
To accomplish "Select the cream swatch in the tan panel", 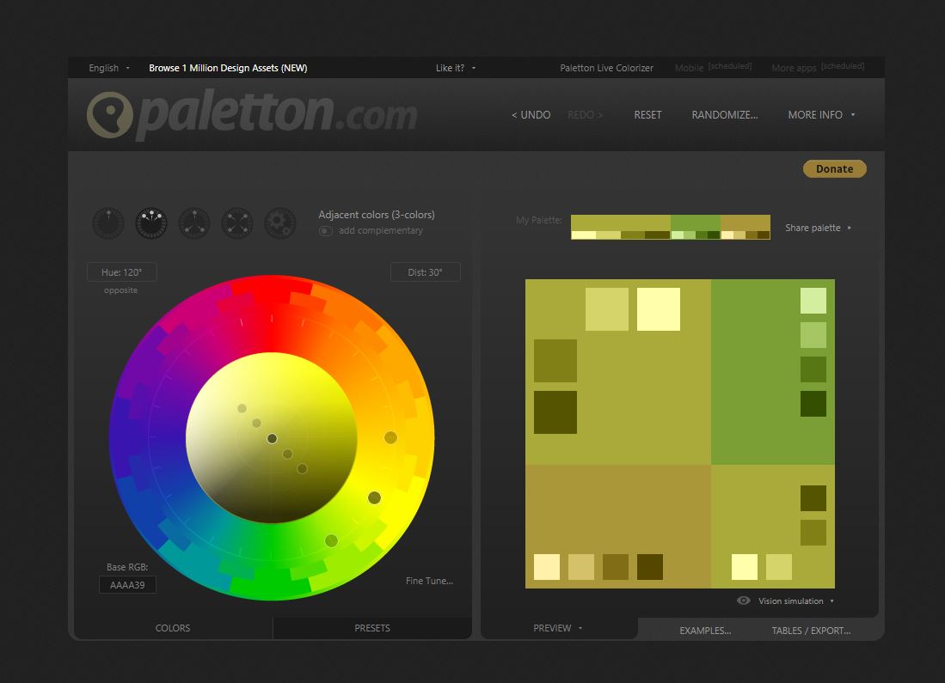I will [x=547, y=567].
